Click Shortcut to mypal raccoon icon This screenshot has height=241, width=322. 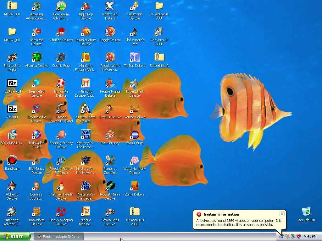click(12, 57)
